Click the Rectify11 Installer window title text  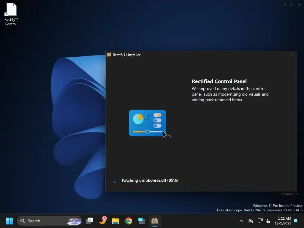[x=126, y=55]
